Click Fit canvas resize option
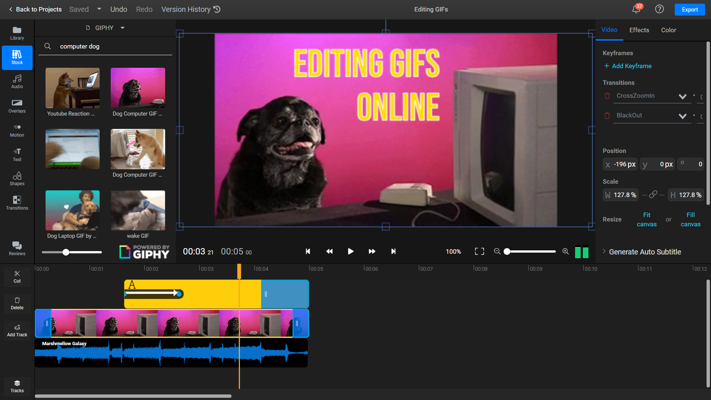The image size is (711, 400). (x=647, y=219)
